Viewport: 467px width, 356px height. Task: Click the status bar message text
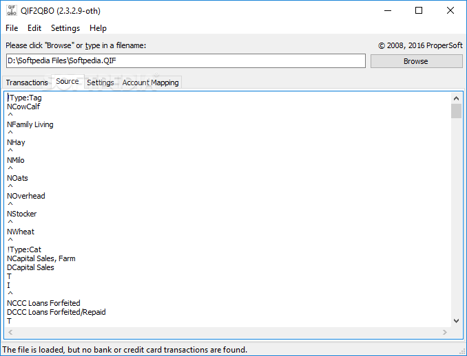[x=125, y=350]
